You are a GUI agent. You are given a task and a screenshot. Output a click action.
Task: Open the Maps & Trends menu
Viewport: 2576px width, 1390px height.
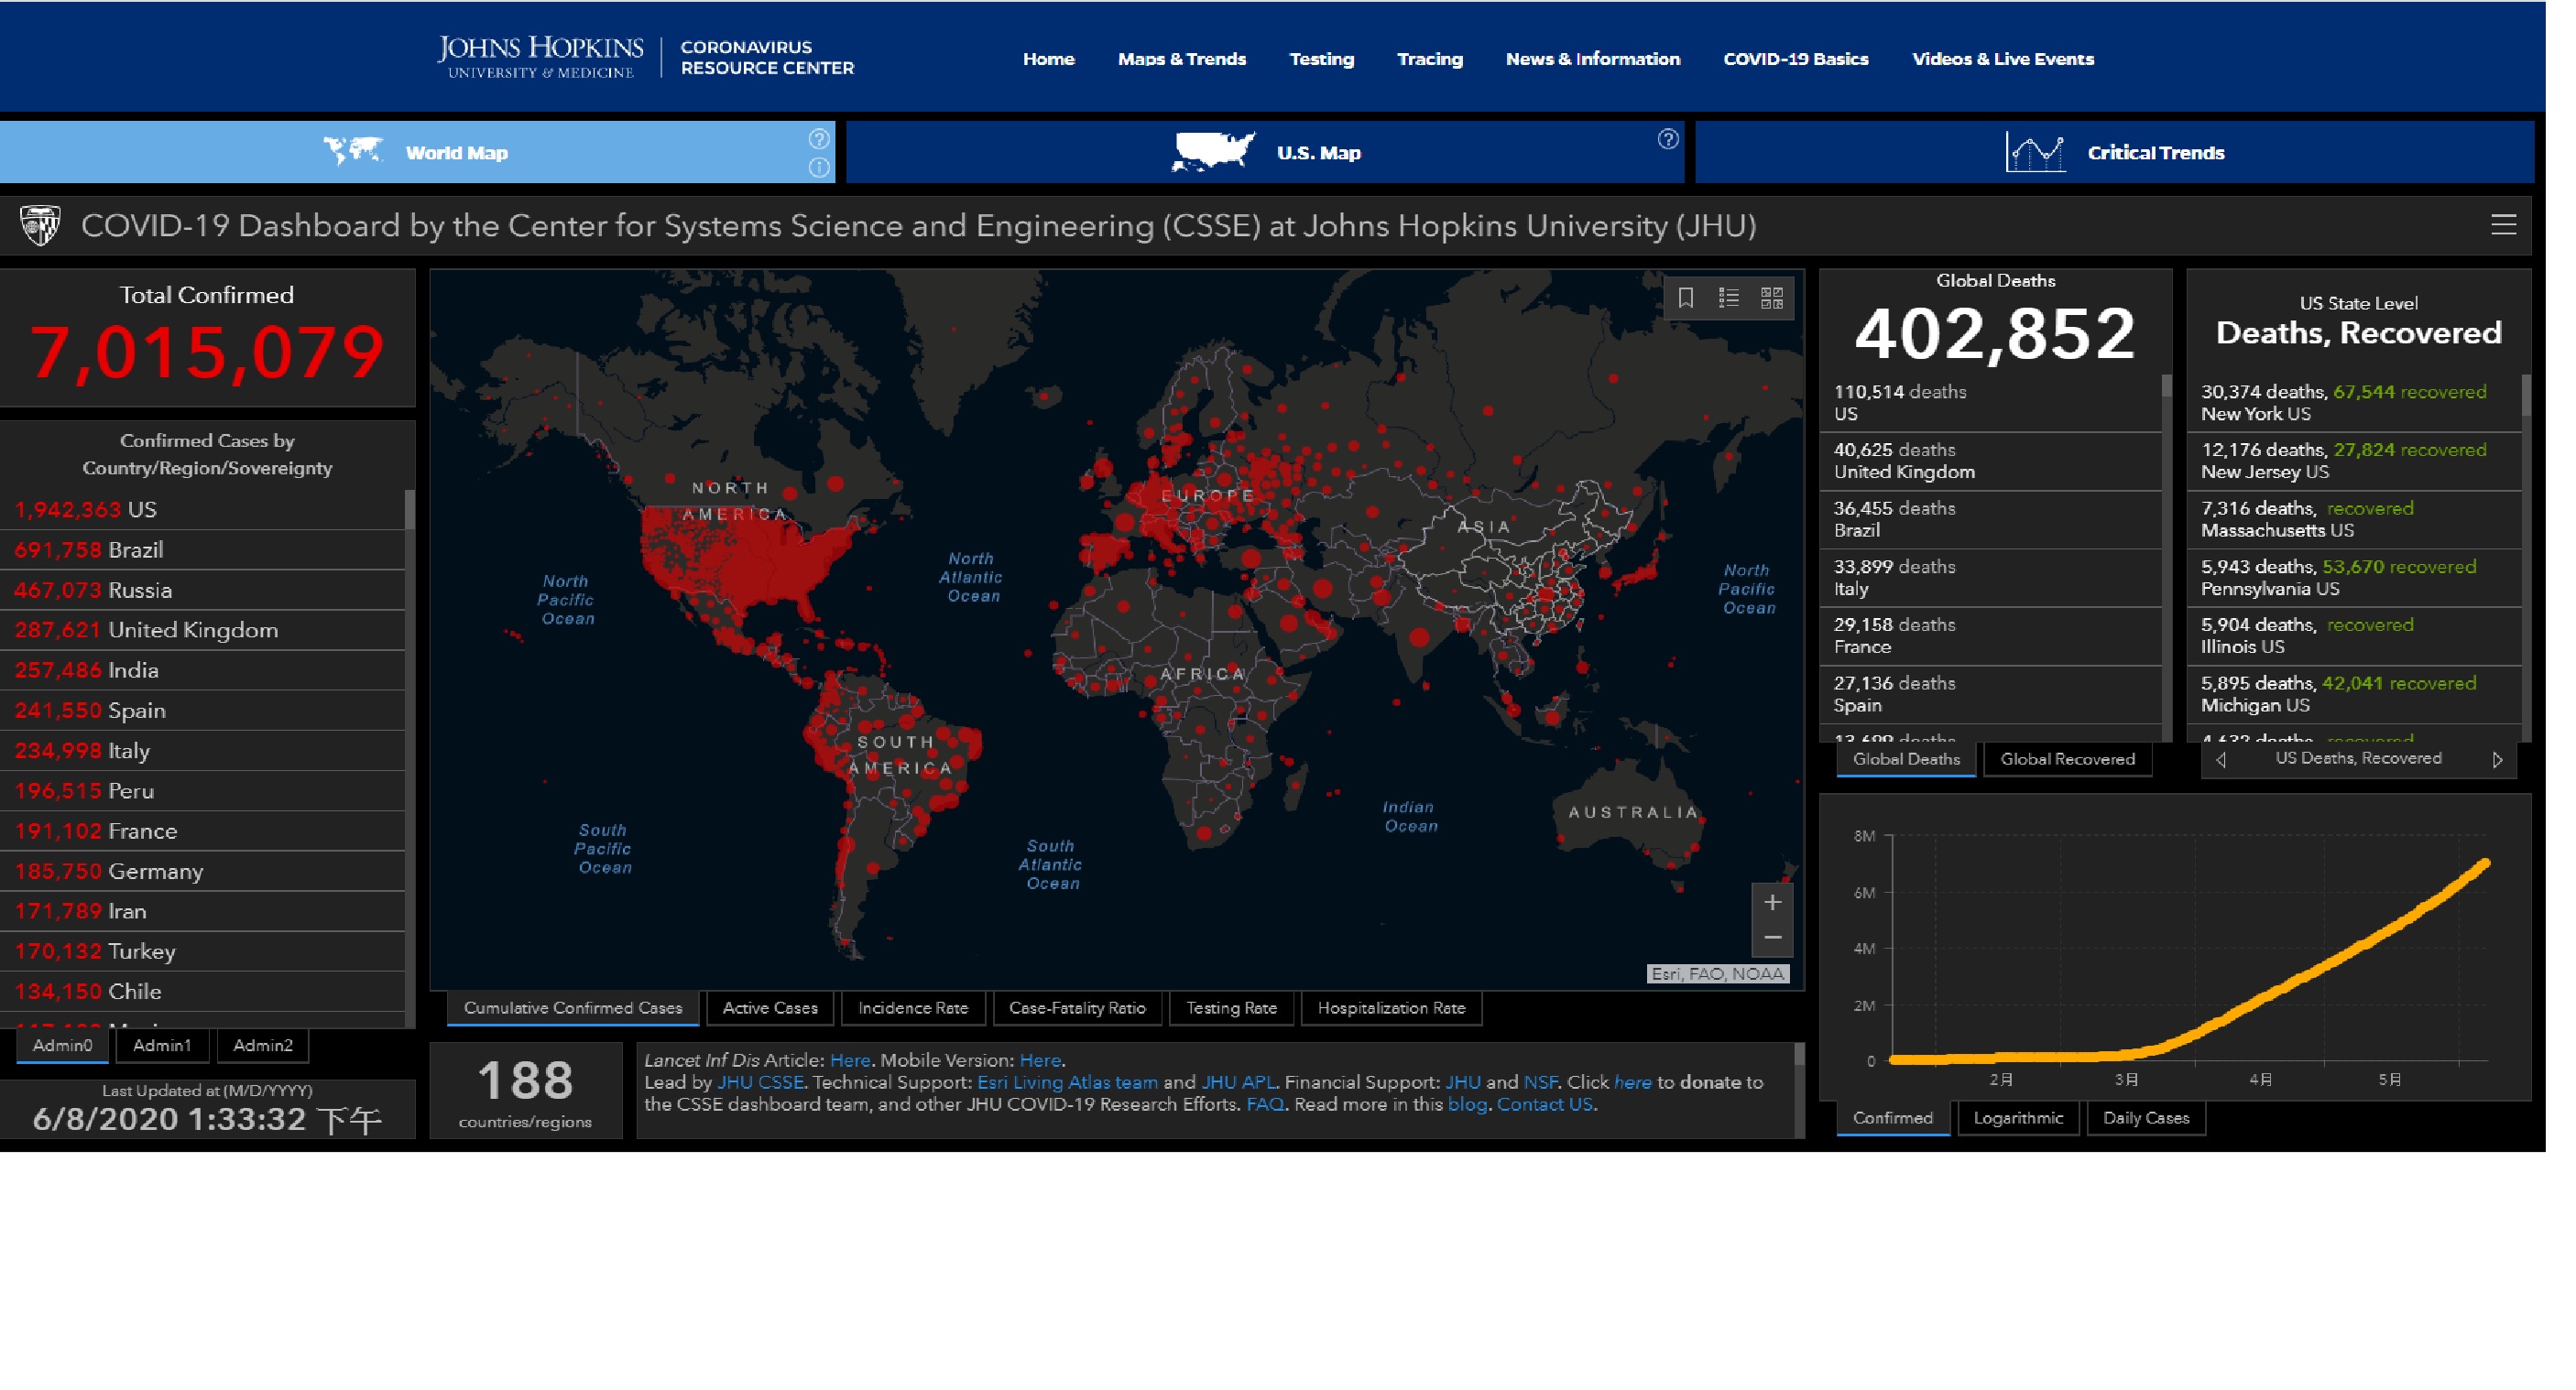coord(1182,59)
